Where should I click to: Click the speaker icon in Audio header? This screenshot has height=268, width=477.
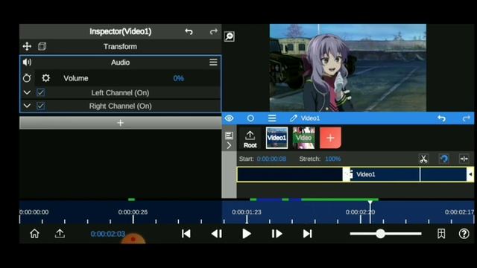coord(27,63)
